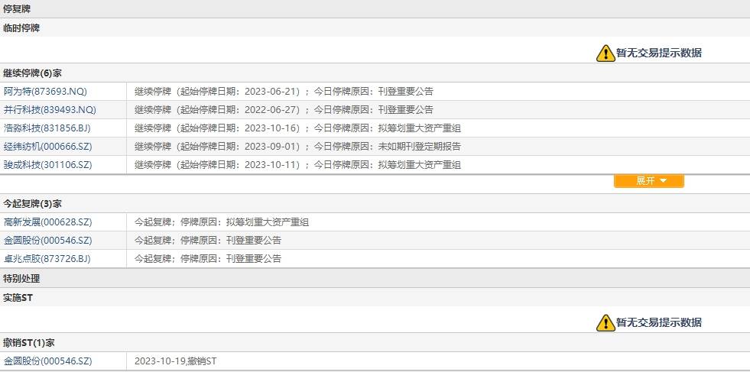Open stock link 经纬纺机(000666.SZ)
This screenshot has height=372, width=750.
[x=48, y=147]
